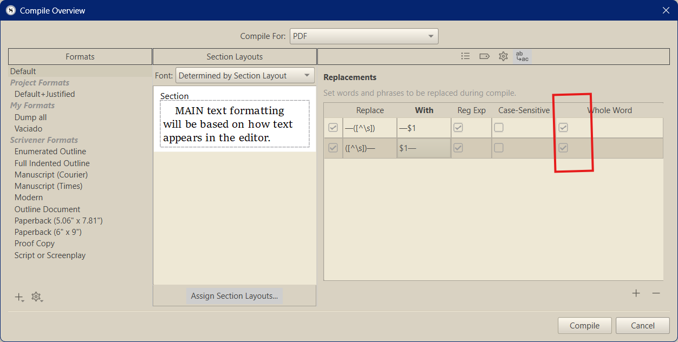Select the Outline Document format
The height and width of the screenshot is (342, 678).
(47, 209)
